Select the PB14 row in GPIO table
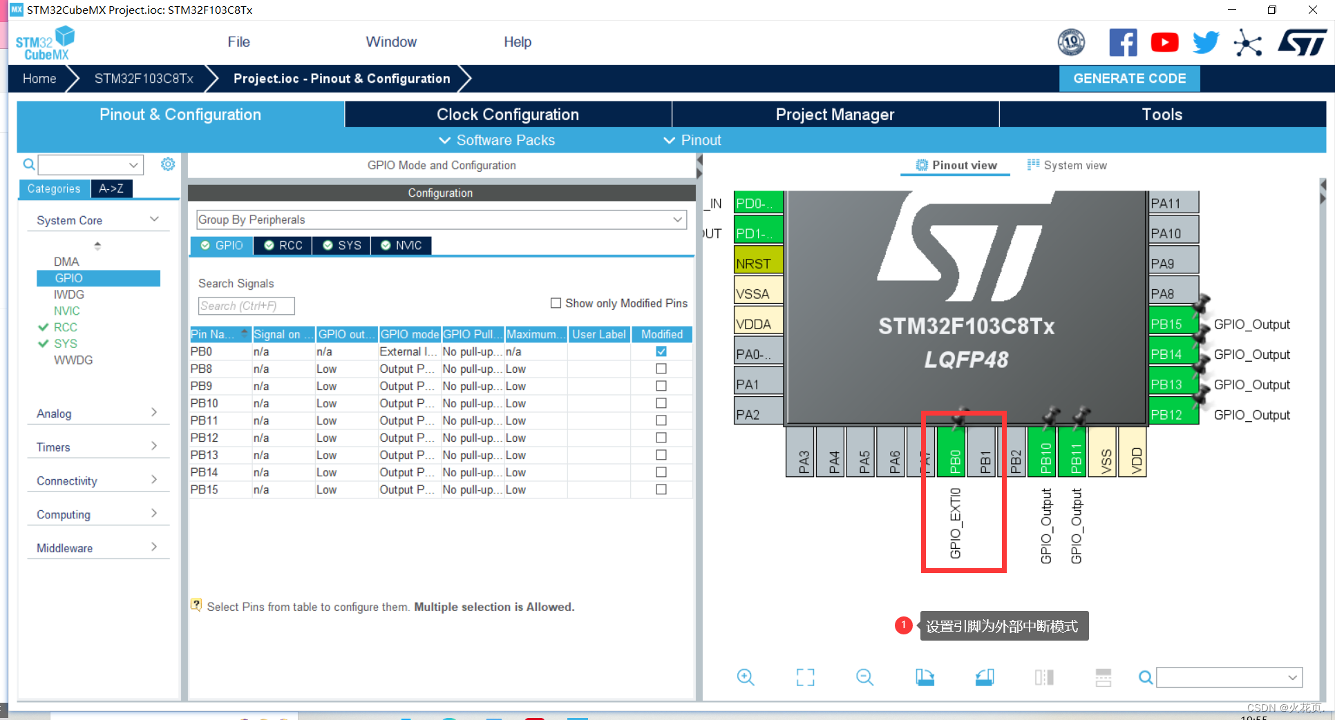 (441, 472)
